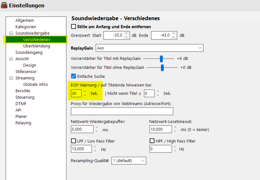260x180 pixels.
Task: Open the Relaying settings section
Action: 23,123
